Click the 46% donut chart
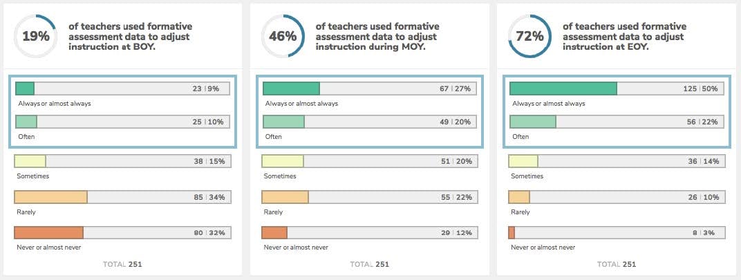 [282, 37]
